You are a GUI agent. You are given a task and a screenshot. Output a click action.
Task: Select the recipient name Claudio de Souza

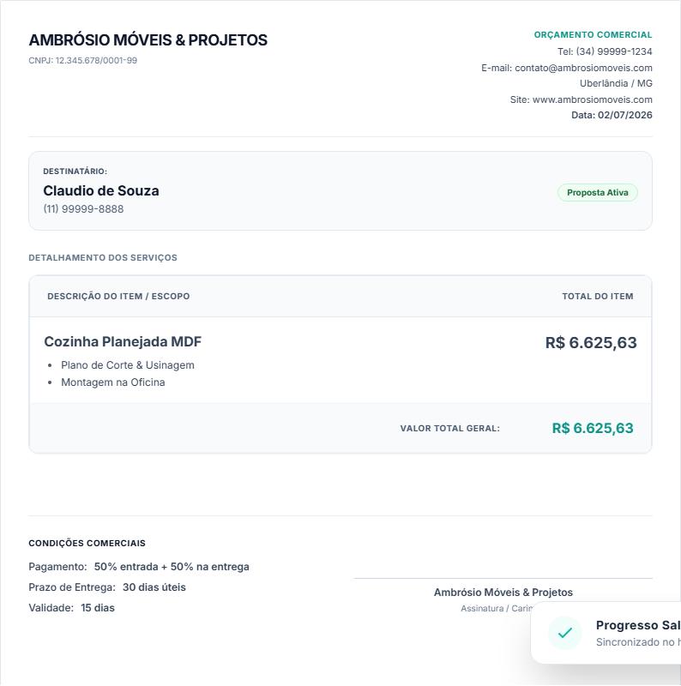101,190
